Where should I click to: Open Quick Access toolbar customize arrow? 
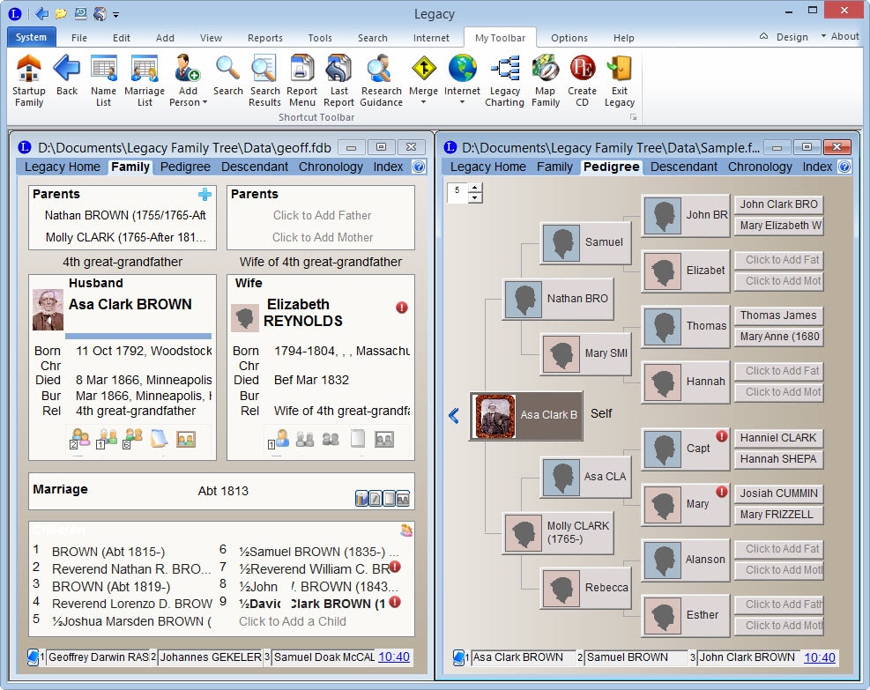116,15
